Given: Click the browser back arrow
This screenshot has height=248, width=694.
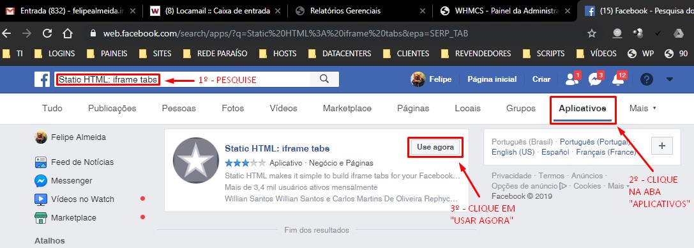Looking at the screenshot, I should click(6, 33).
